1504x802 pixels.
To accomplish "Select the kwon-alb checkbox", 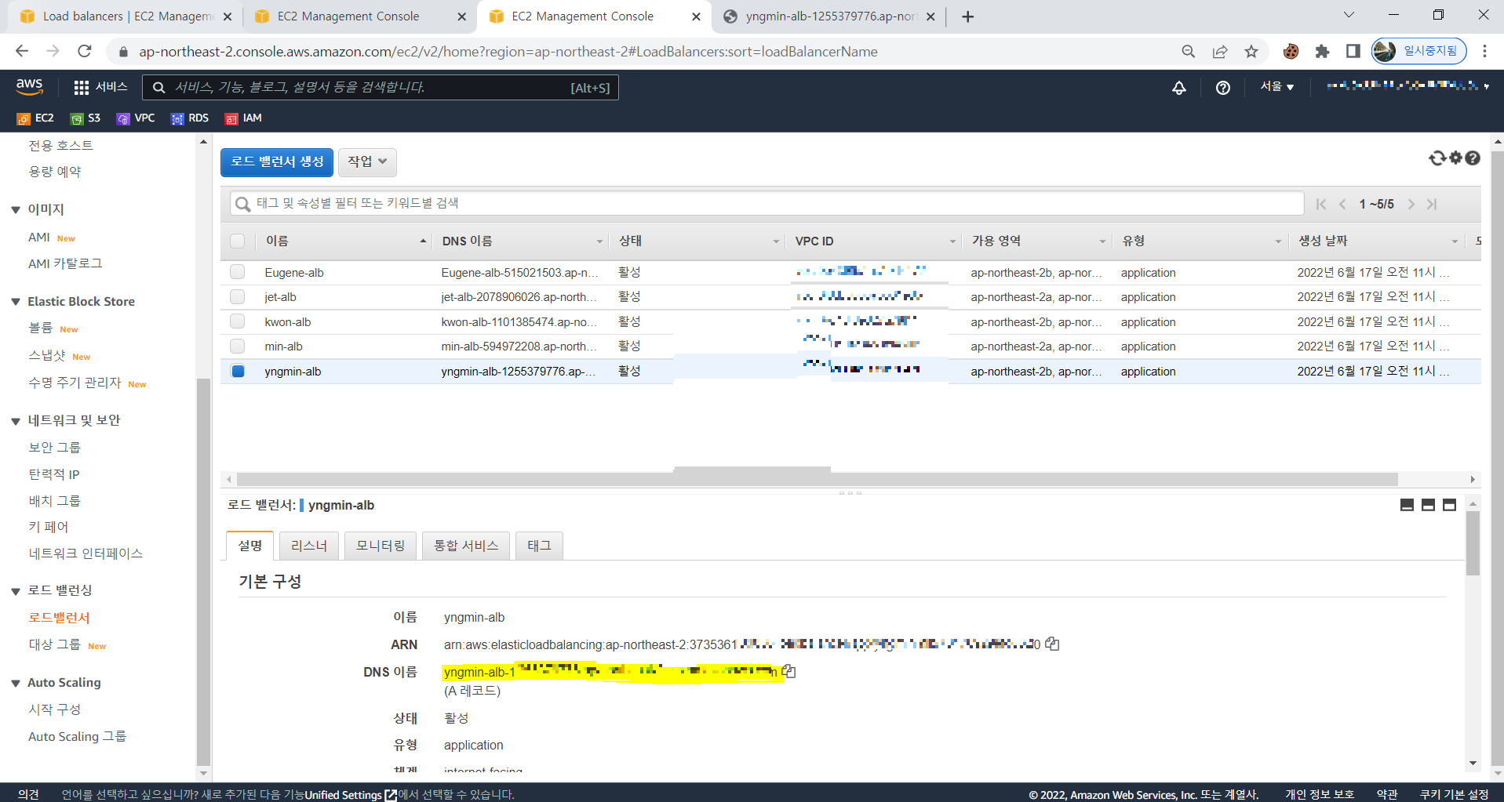I will 238,321.
